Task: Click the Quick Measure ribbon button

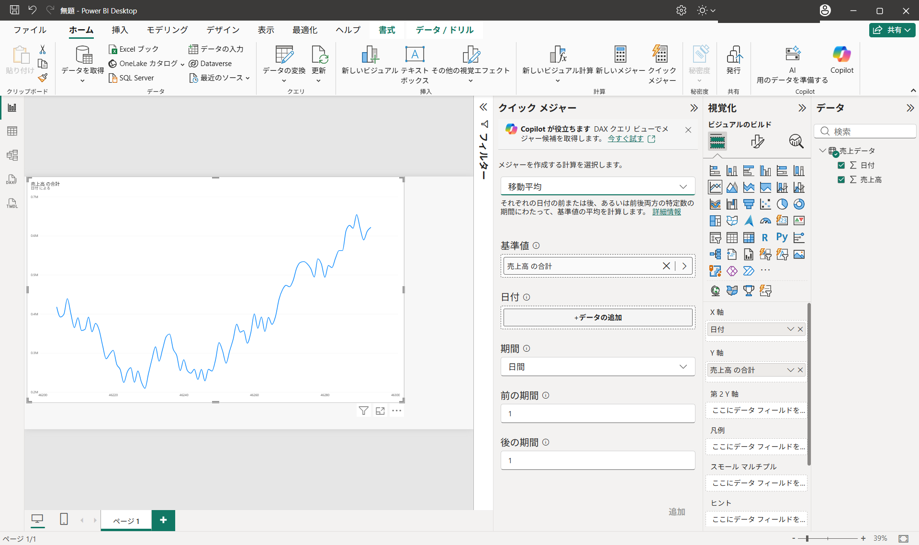Action: [x=662, y=65]
